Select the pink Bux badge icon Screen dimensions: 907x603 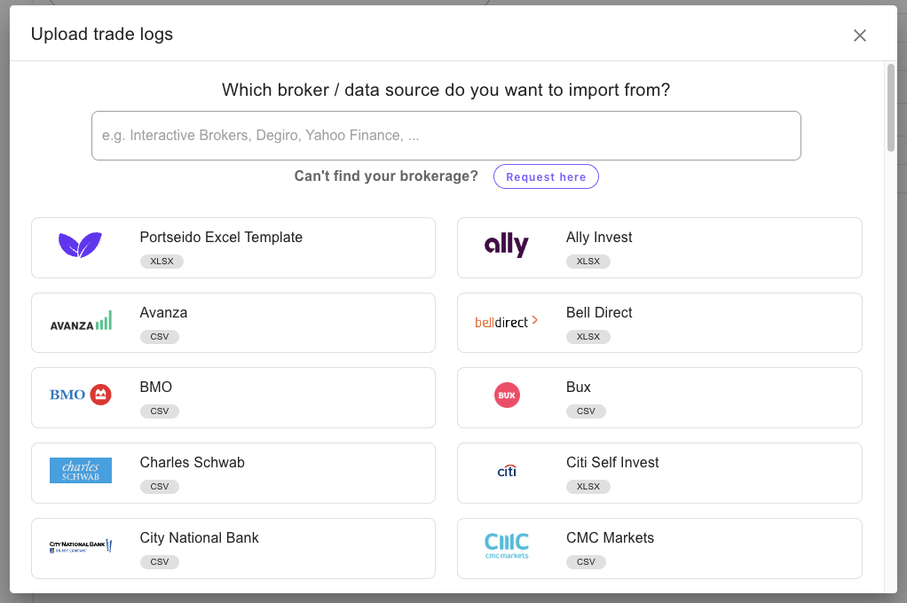pyautogui.click(x=507, y=395)
